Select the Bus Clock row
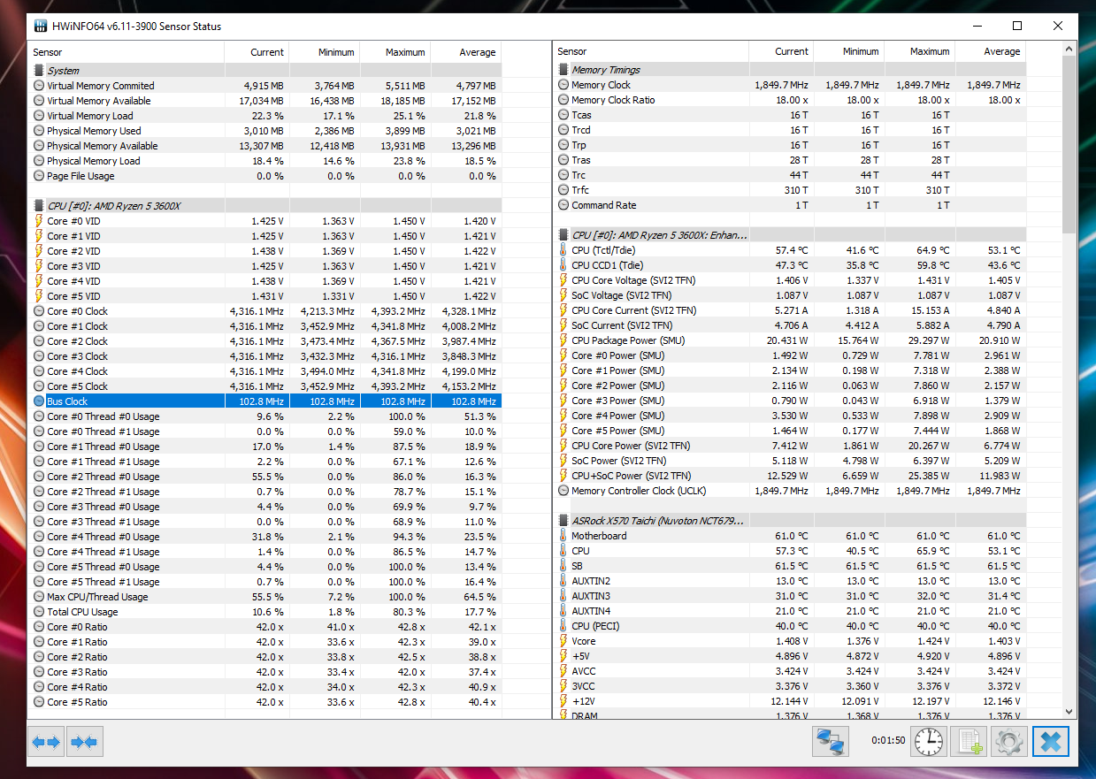 [264, 401]
